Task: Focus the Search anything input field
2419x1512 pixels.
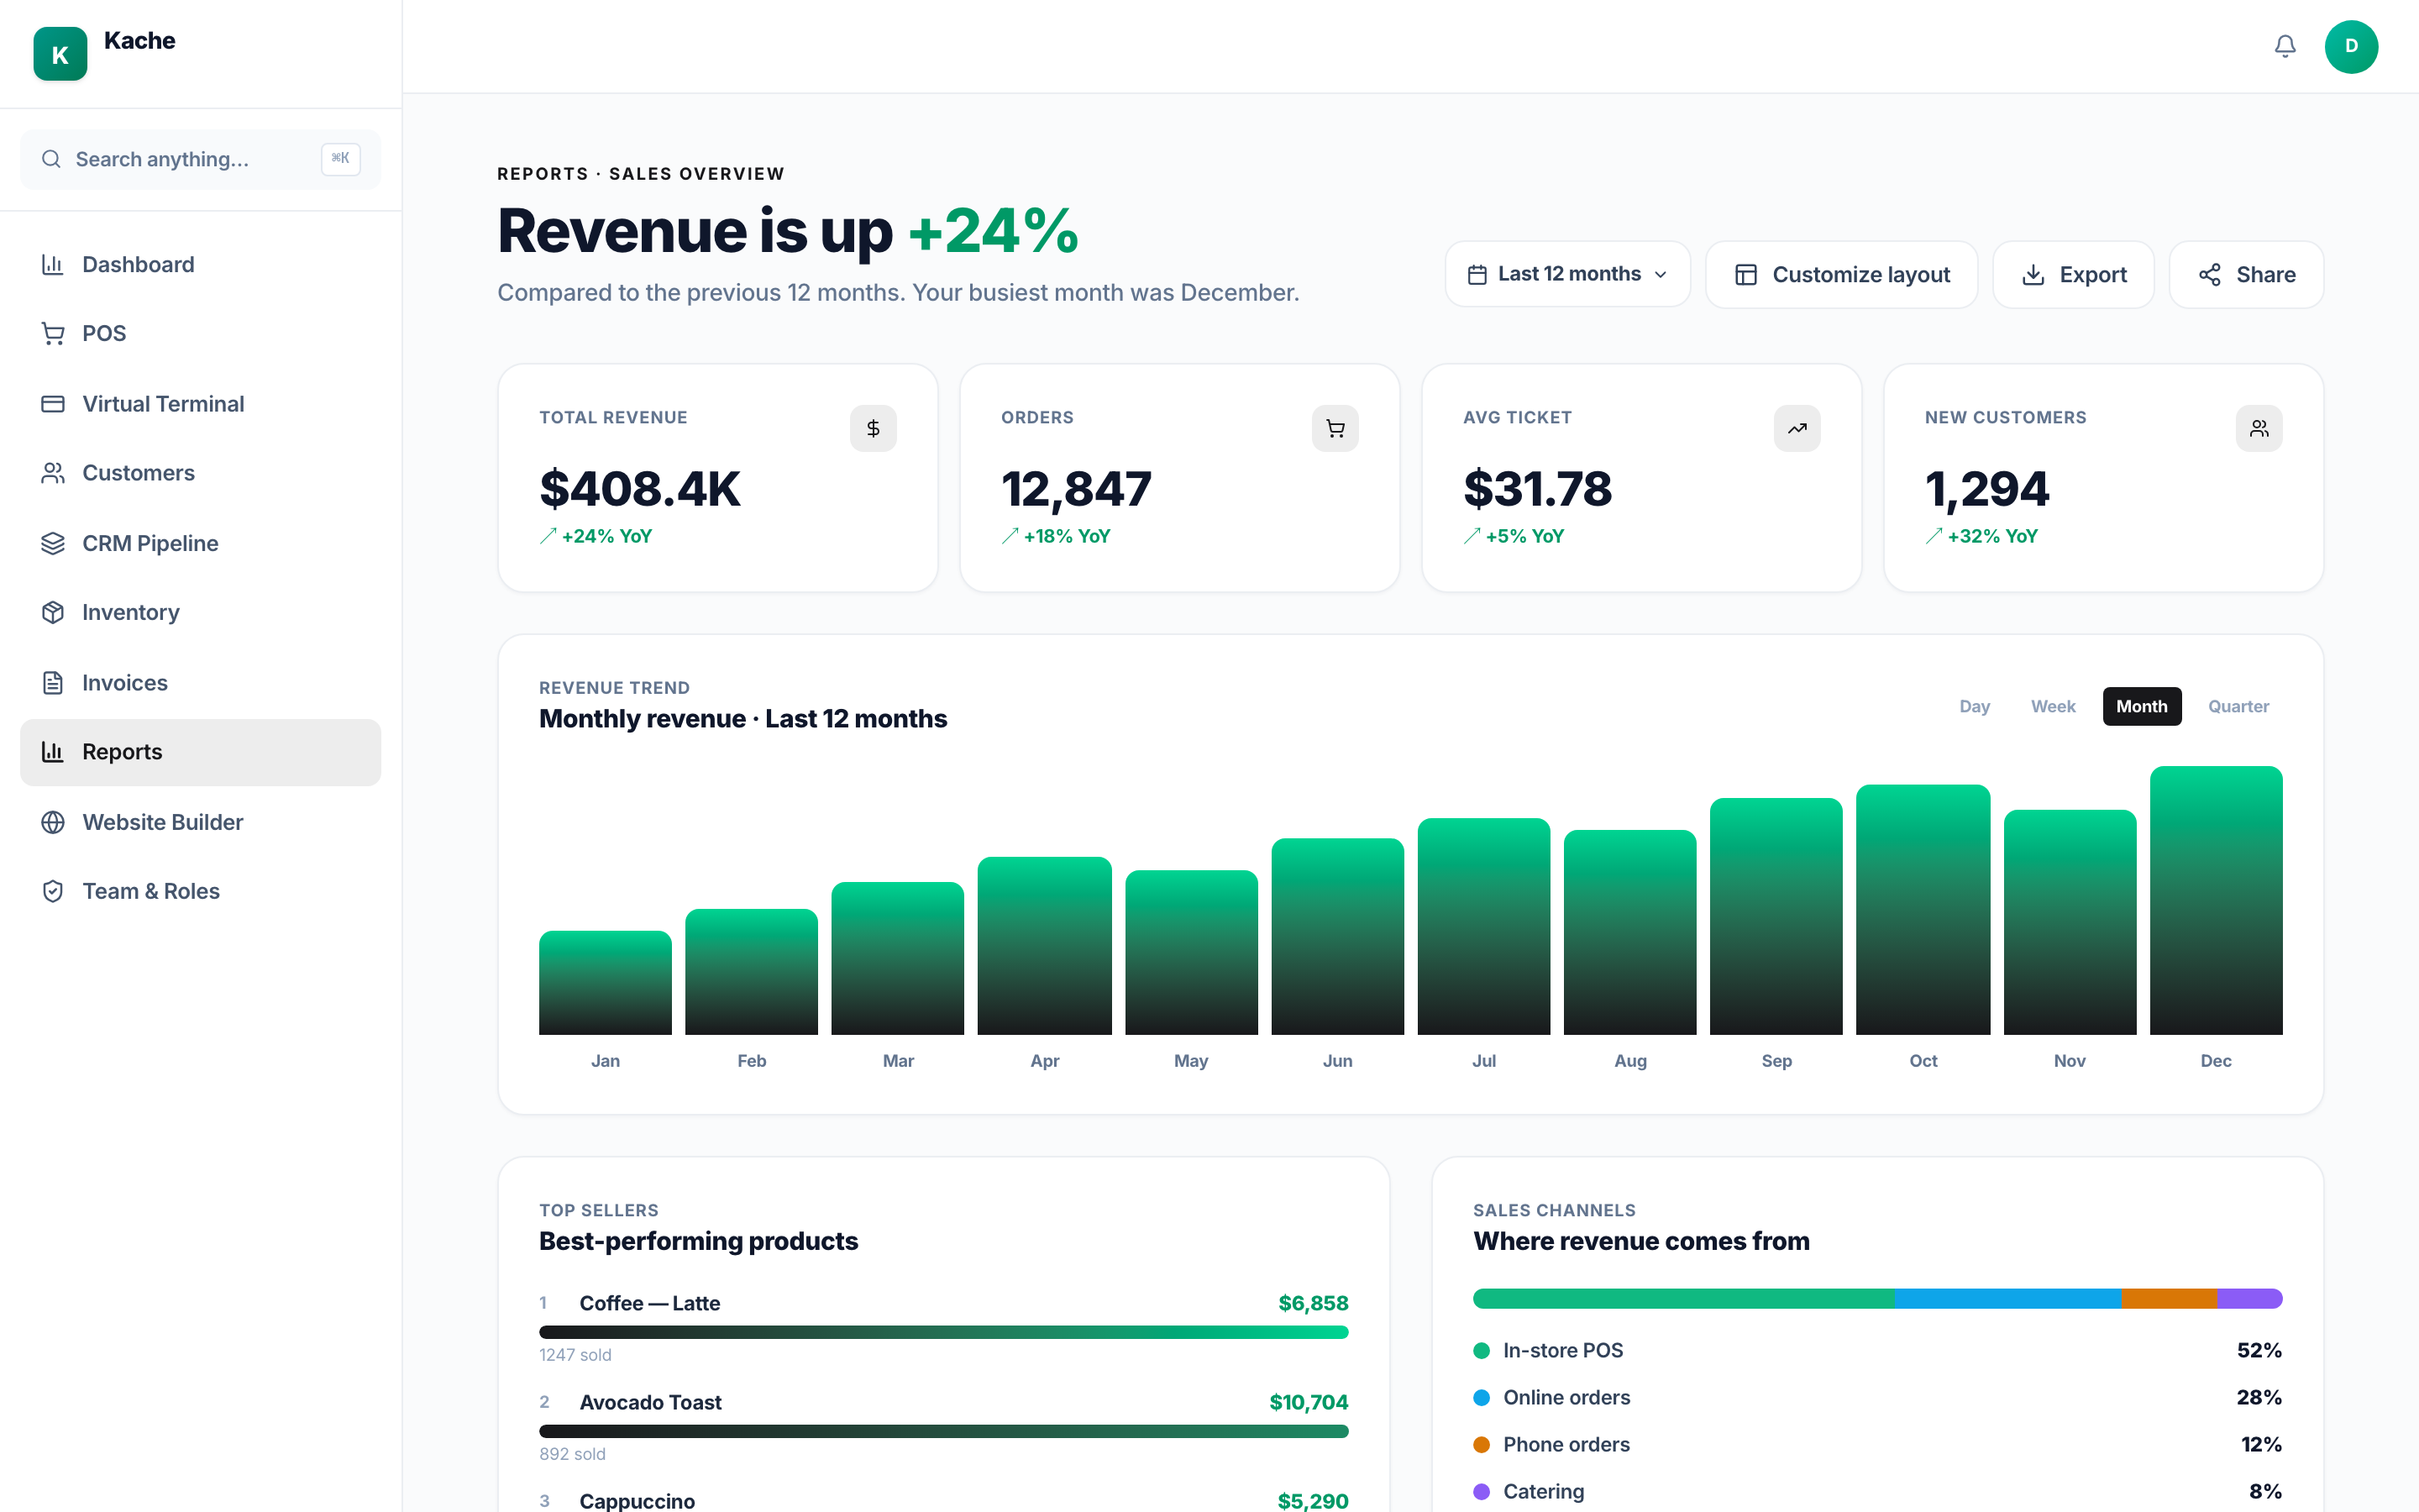Action: (200, 159)
